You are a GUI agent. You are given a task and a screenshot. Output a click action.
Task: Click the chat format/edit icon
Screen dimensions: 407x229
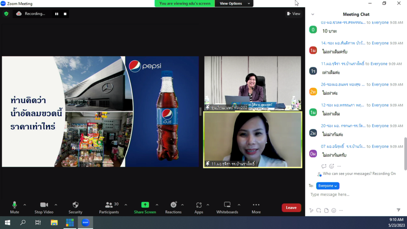point(311,210)
